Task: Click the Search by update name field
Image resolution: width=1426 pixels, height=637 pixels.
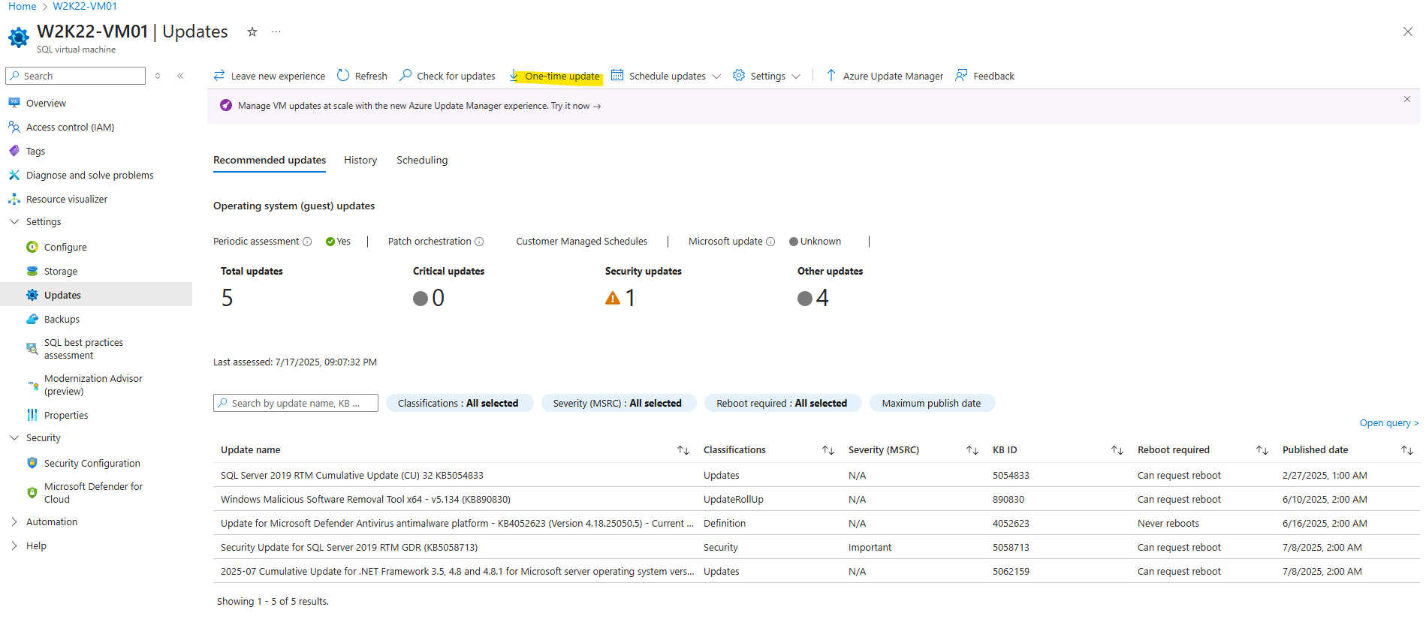Action: [x=296, y=403]
